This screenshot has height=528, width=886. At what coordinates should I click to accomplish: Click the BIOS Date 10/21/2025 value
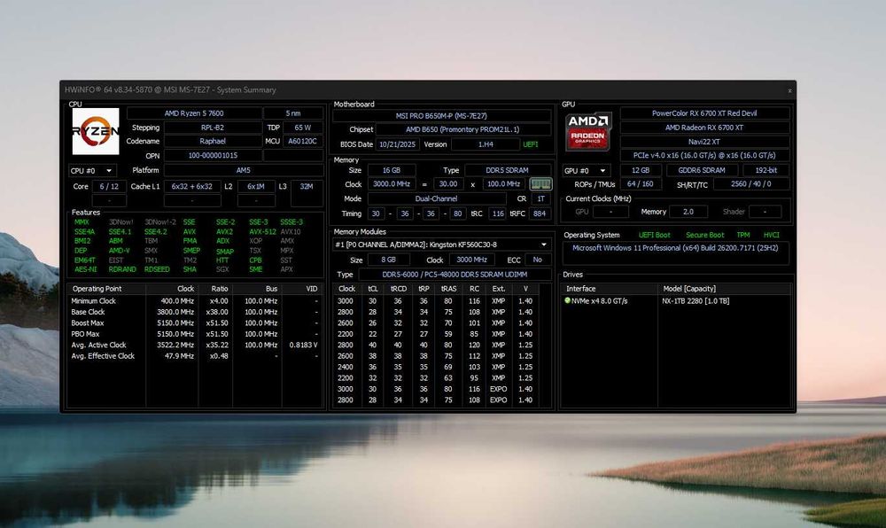point(397,144)
